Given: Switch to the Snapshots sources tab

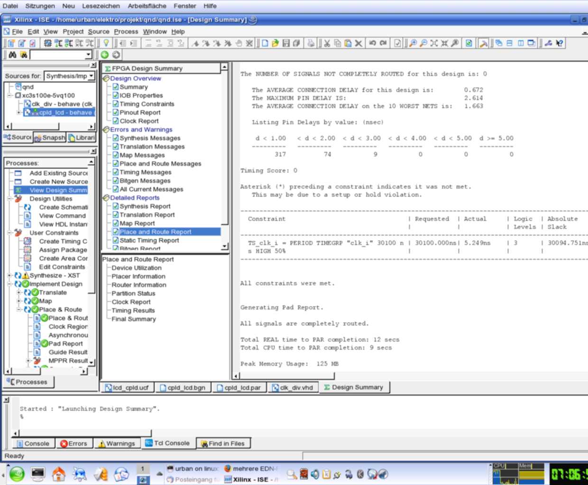Looking at the screenshot, I should point(50,137).
